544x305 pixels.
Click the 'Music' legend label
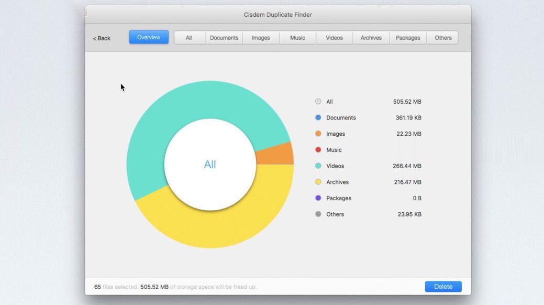point(334,150)
